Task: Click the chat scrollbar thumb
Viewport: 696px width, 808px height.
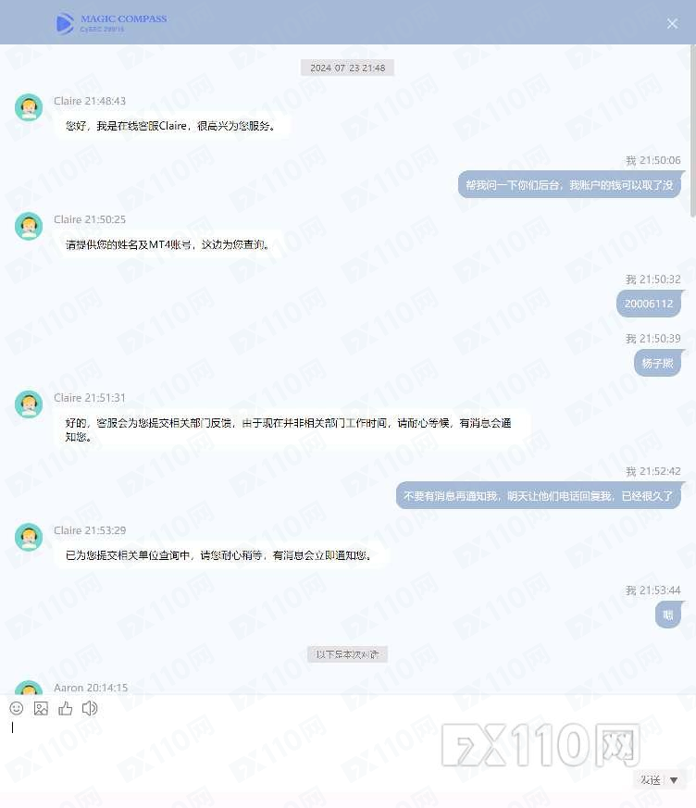Action: point(693,131)
